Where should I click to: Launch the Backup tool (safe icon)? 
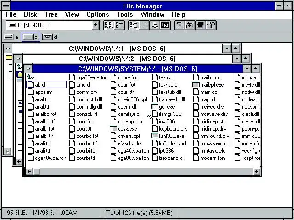[180, 25]
